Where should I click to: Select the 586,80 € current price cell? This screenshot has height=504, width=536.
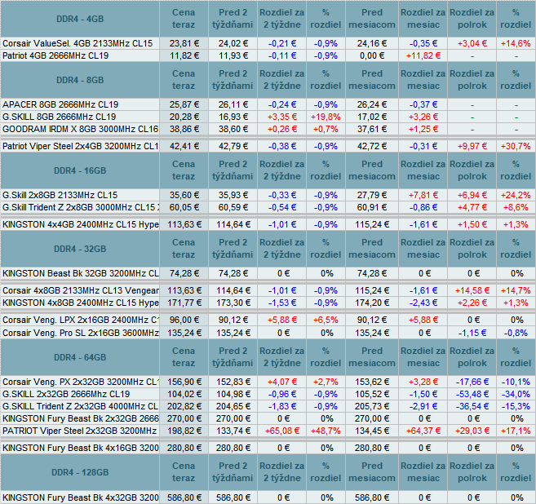(x=184, y=497)
